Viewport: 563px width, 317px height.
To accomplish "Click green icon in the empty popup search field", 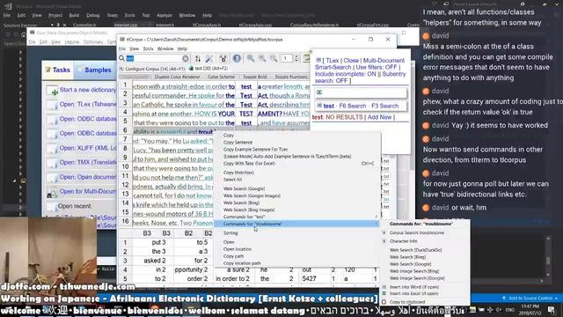I will click(319, 92).
